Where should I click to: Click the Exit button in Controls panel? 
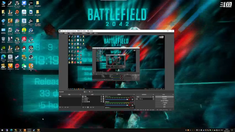(x=164, y=107)
